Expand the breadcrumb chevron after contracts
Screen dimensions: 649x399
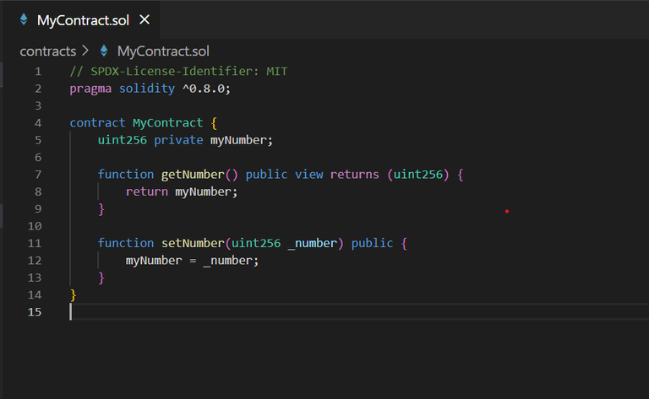[85, 51]
